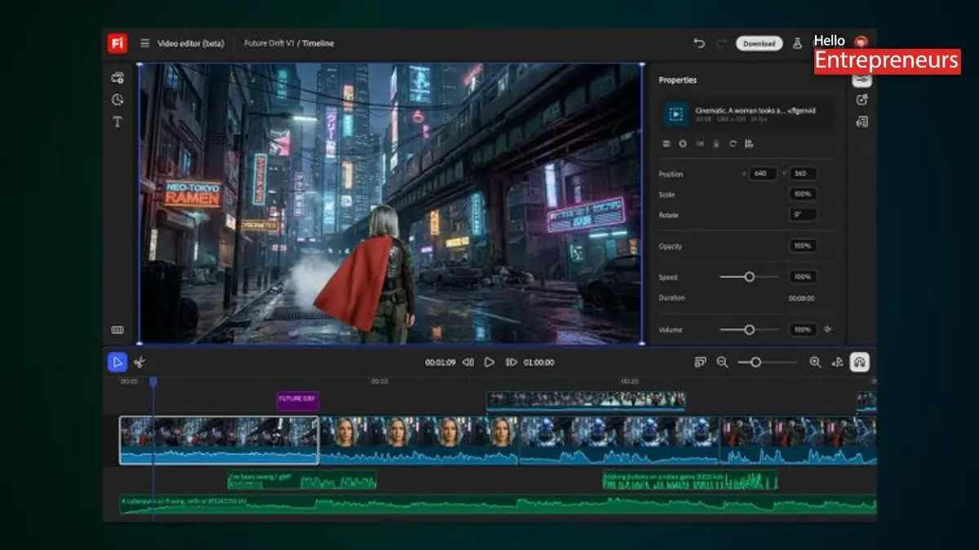Zoom in the timeline with plus magnifier
Viewport: 979px width, 550px height.
(815, 363)
